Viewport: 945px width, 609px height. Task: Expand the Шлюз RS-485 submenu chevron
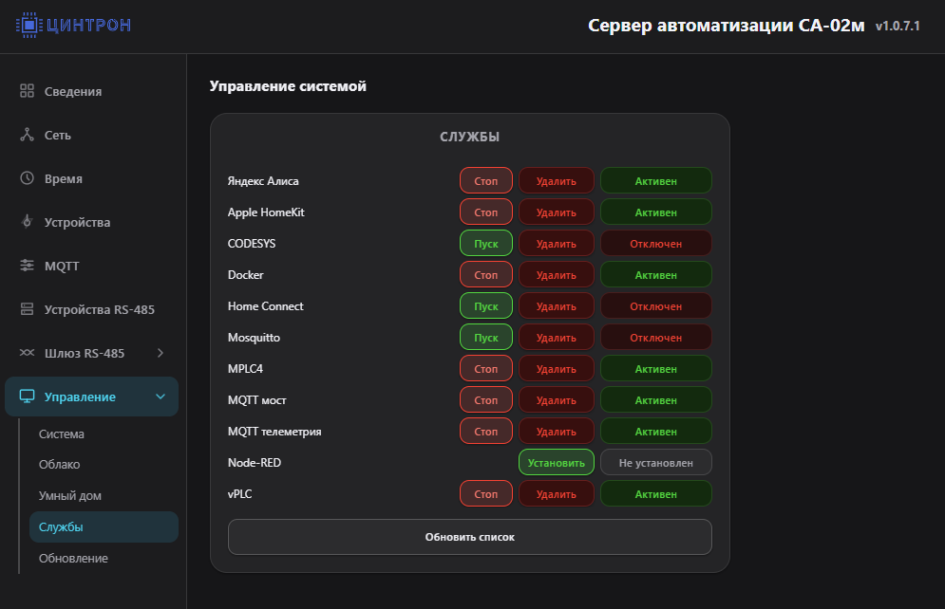161,353
